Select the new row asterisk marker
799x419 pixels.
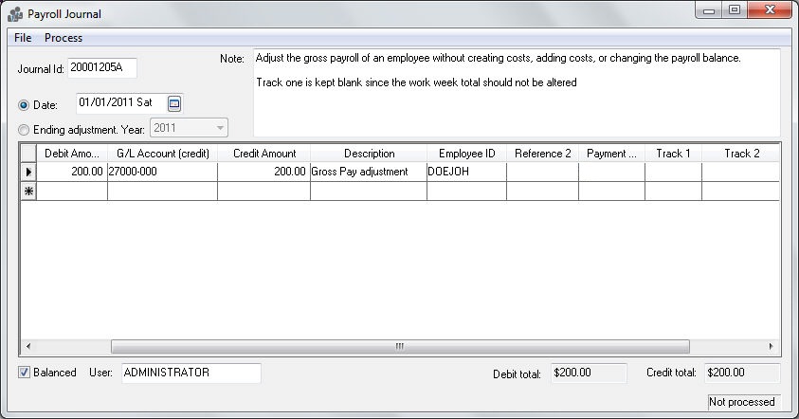click(28, 191)
